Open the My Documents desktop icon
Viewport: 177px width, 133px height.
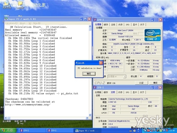tap(7, 5)
